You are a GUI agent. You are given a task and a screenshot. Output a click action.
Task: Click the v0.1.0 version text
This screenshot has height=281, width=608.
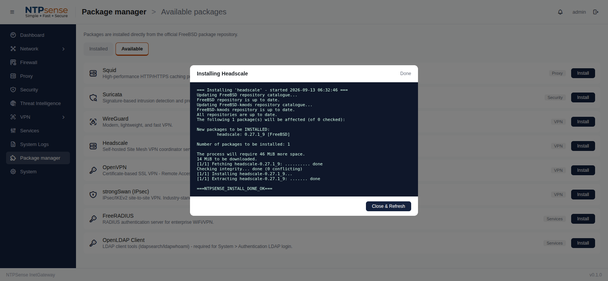pos(595,275)
